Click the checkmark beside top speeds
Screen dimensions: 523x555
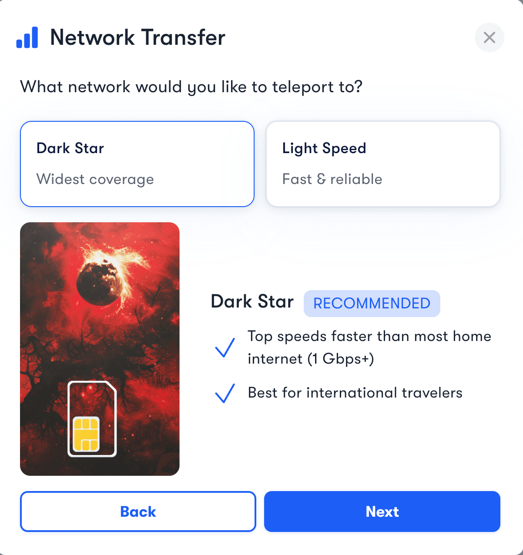[225, 348]
